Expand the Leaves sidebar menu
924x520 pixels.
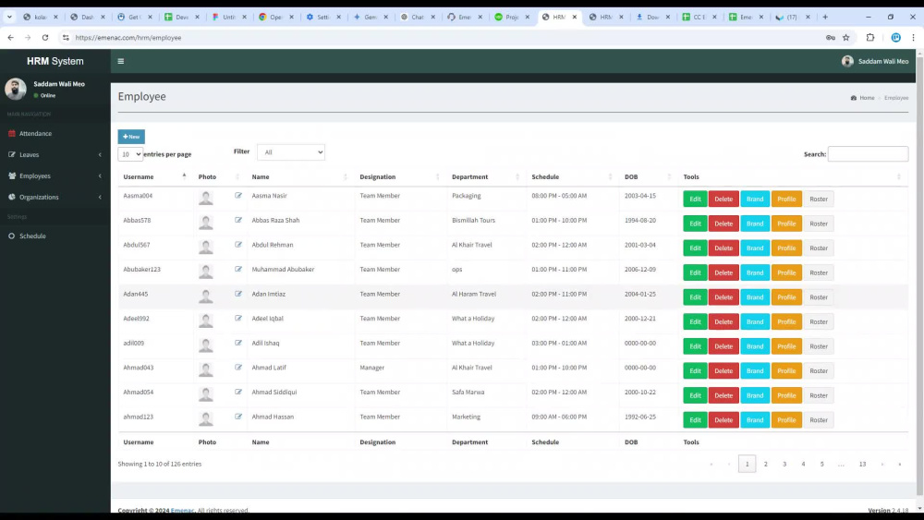[x=55, y=155]
